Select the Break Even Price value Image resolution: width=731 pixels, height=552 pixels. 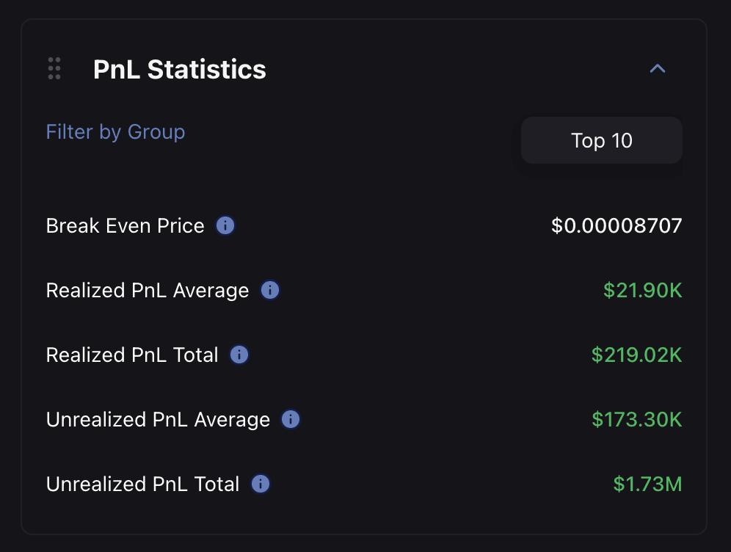[617, 226]
